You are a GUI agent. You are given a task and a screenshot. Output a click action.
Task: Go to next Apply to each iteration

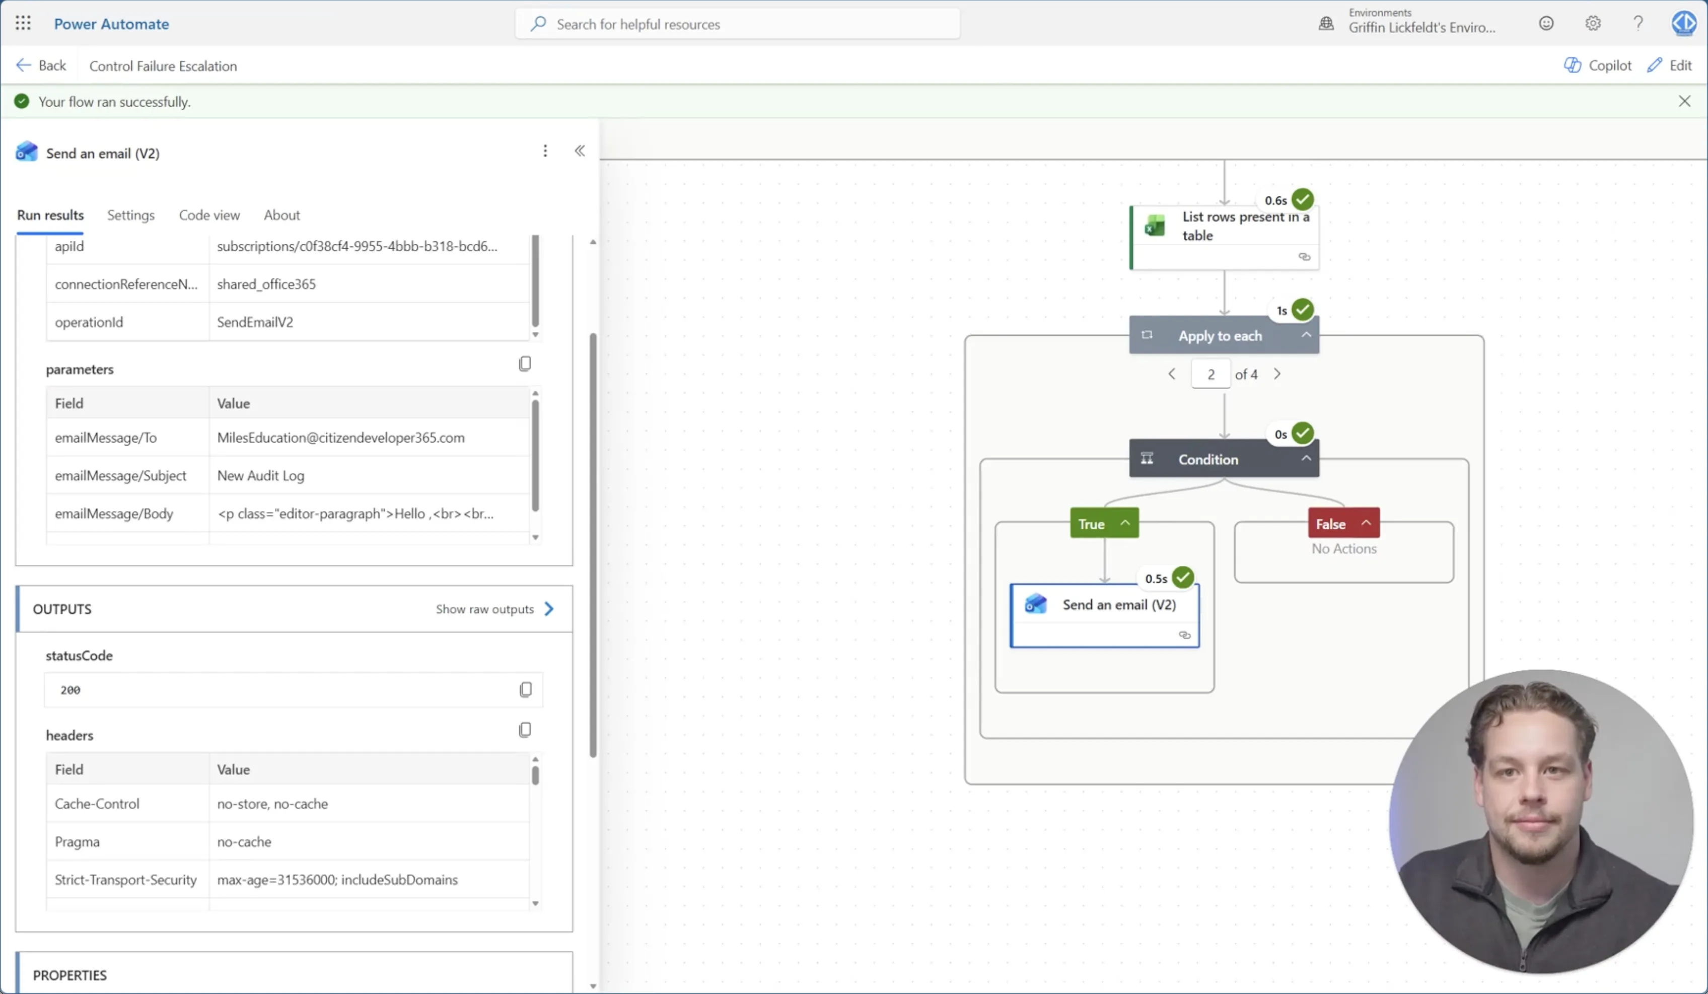click(x=1277, y=374)
